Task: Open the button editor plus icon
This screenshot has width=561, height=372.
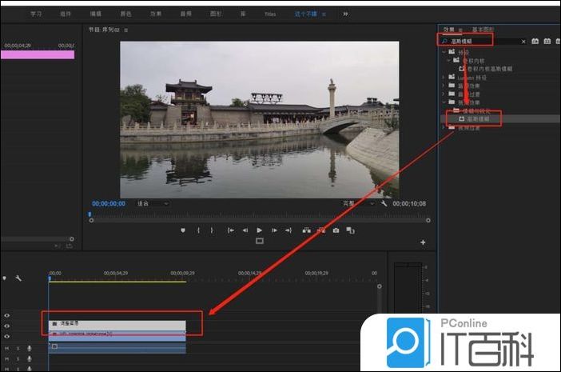Action: [x=423, y=242]
